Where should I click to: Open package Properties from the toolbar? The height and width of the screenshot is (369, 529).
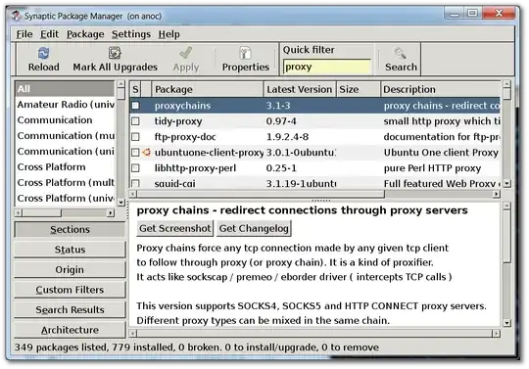[245, 53]
